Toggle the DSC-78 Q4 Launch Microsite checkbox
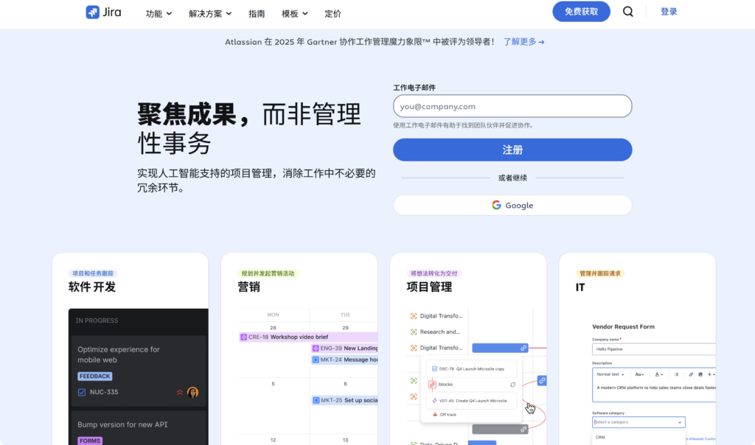Image resolution: width=755 pixels, height=445 pixels. pyautogui.click(x=434, y=368)
